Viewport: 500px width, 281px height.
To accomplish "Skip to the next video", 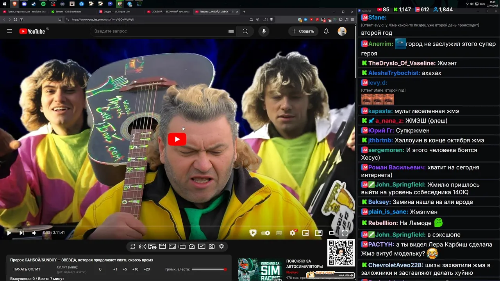I will click(x=22, y=233).
